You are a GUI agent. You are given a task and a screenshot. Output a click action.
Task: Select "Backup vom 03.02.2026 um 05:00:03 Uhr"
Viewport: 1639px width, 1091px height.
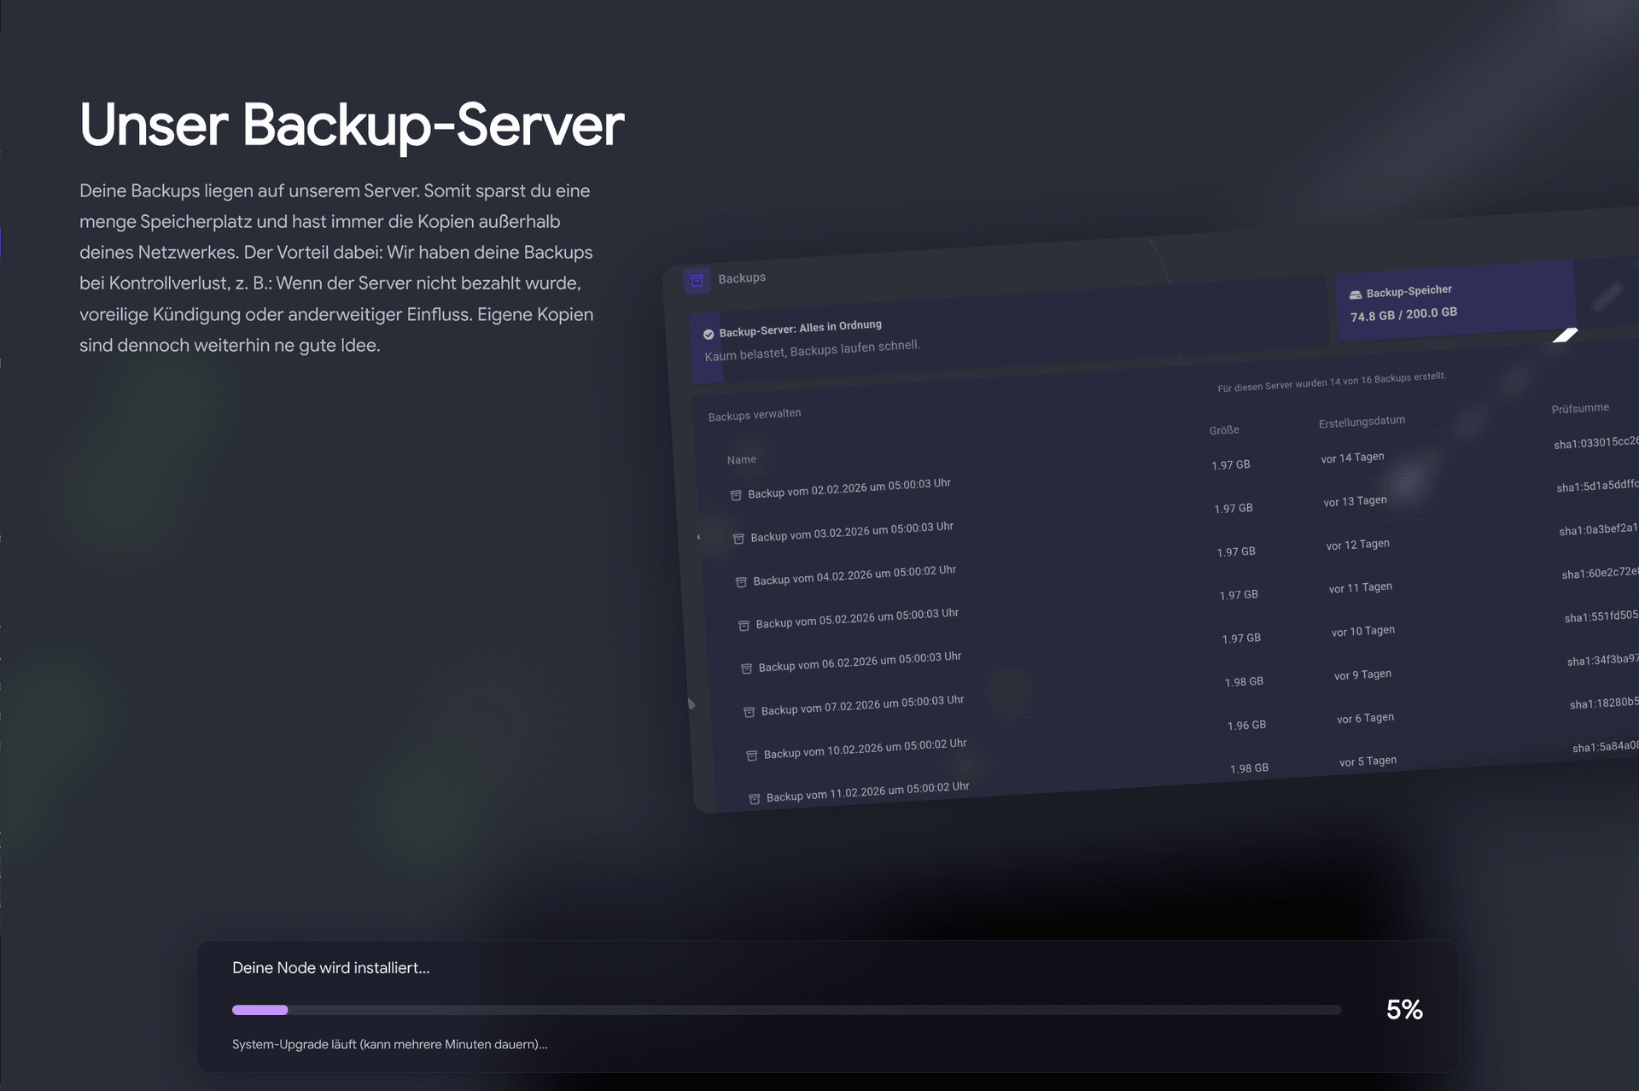point(851,532)
